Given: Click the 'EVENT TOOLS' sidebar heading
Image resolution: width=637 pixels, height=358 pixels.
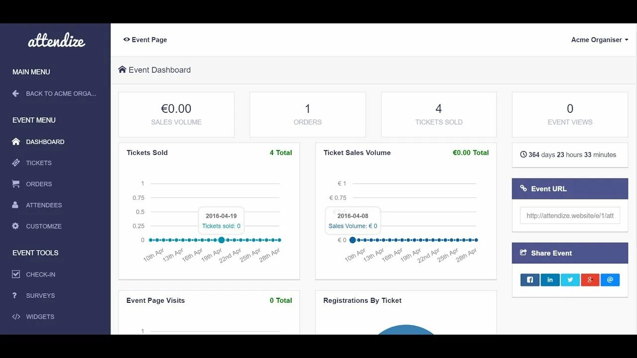Looking at the screenshot, I should pos(35,253).
